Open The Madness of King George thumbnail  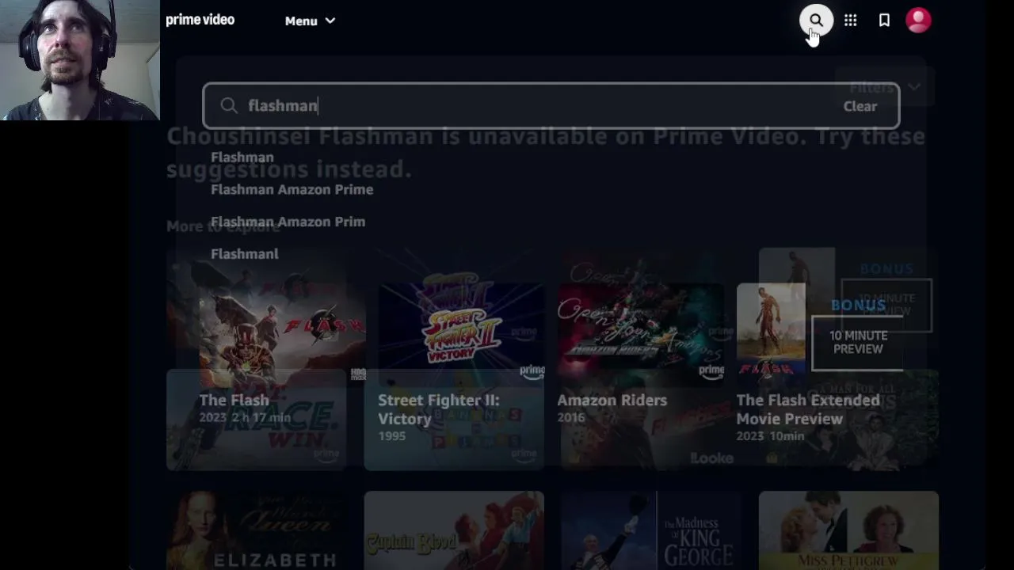click(x=651, y=530)
